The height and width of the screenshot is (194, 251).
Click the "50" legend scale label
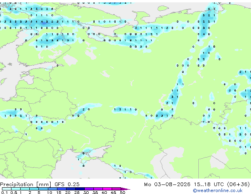click(122, 192)
